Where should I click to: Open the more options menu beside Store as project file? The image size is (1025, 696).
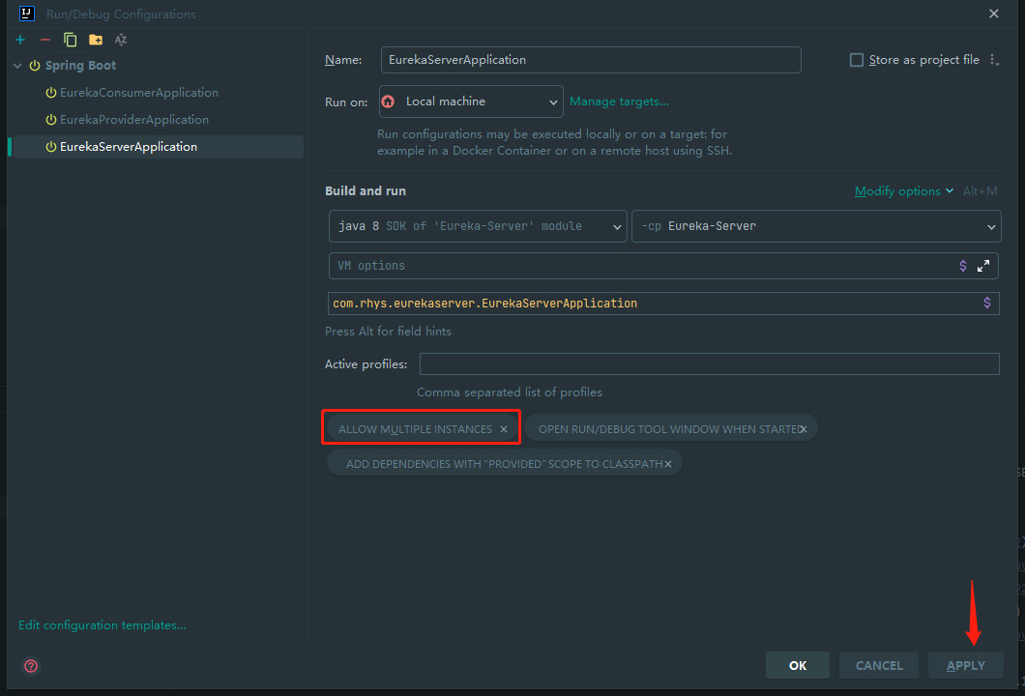pos(994,60)
